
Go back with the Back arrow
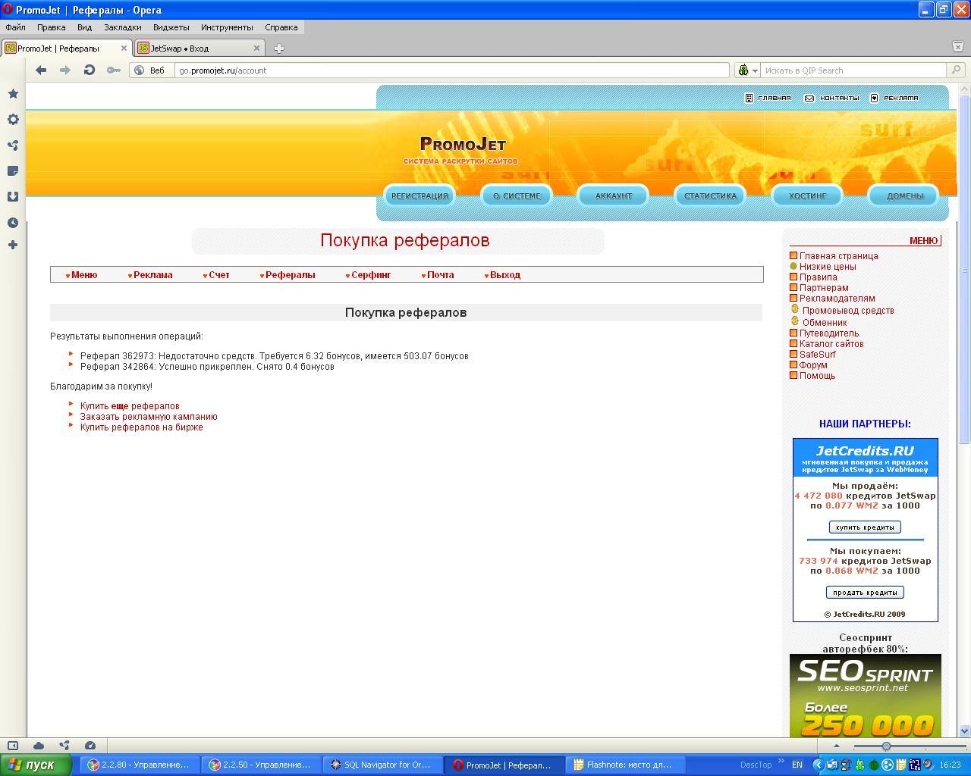[x=41, y=70]
